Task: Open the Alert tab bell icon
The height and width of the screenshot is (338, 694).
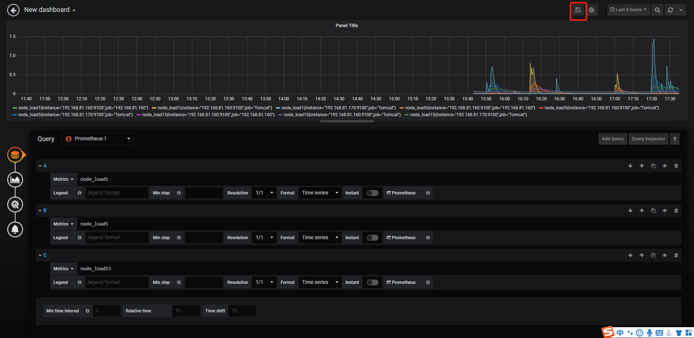Action: [x=15, y=229]
